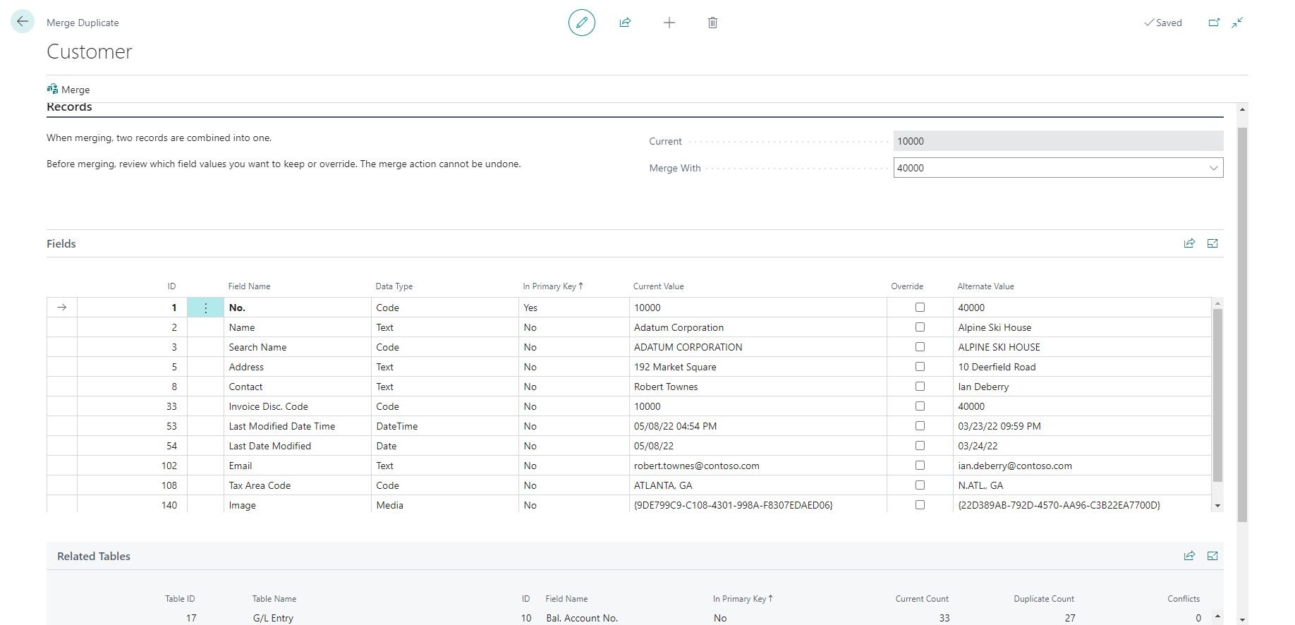Click the Merge action icon
This screenshot has height=625, width=1295.
click(52, 89)
